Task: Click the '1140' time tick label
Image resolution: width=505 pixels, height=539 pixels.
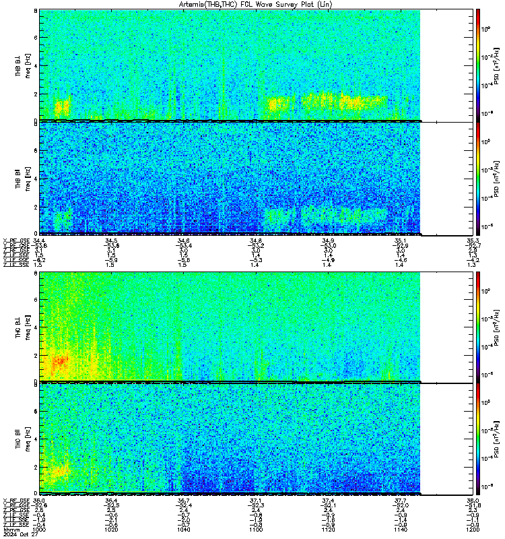Action: (401, 530)
